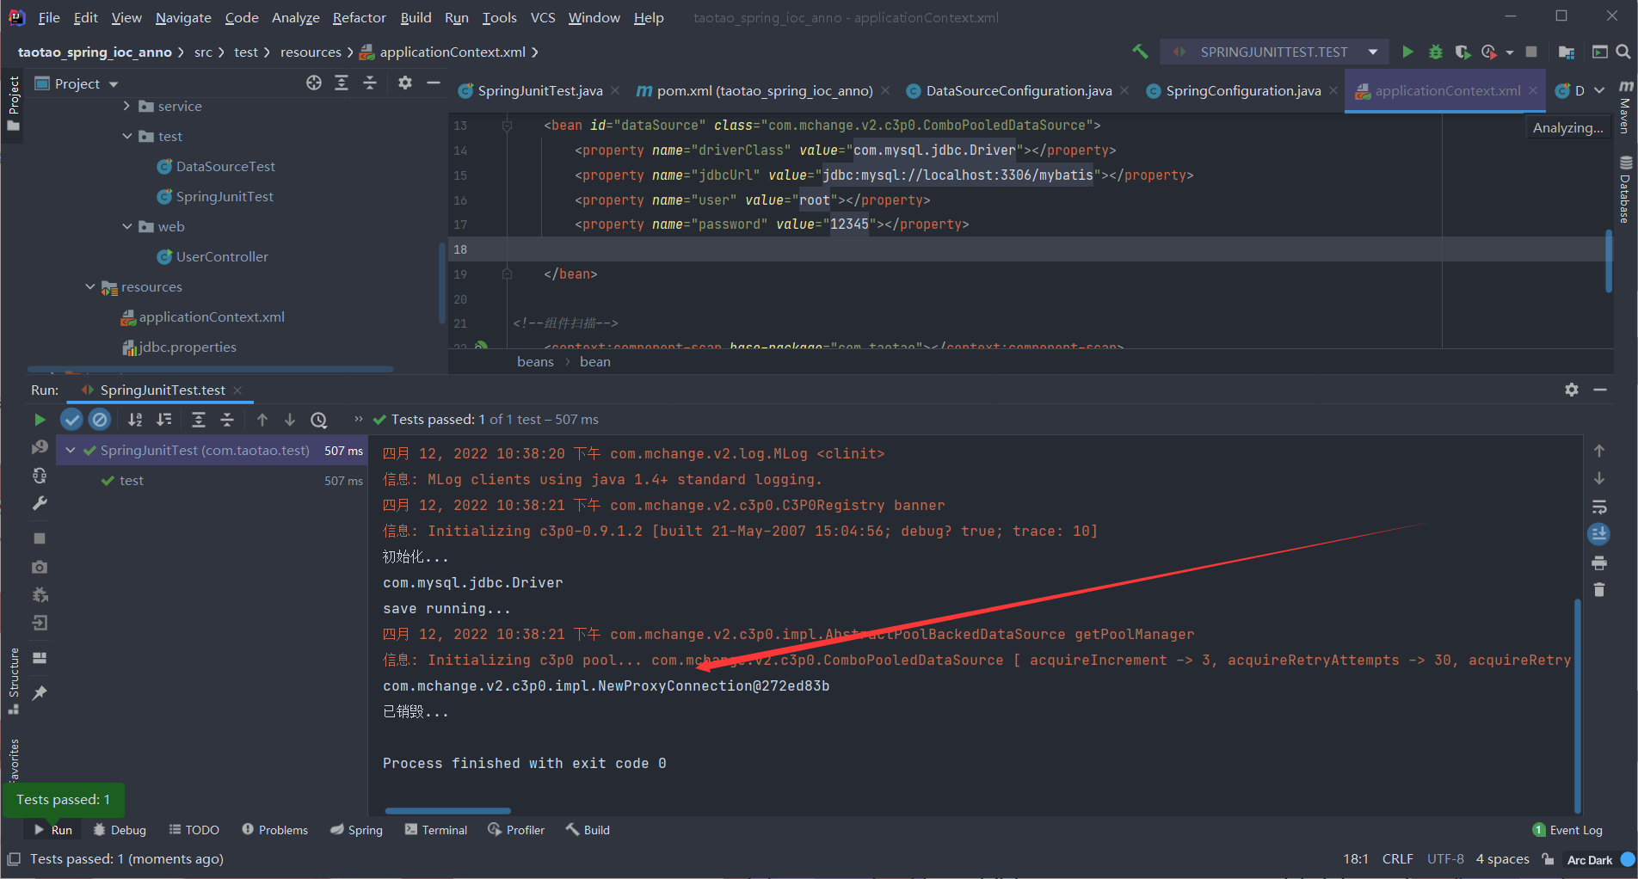
Task: Dump threads with camera icon
Action: click(x=40, y=567)
